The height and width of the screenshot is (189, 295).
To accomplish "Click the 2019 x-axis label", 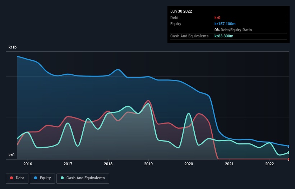I will click(148, 164).
